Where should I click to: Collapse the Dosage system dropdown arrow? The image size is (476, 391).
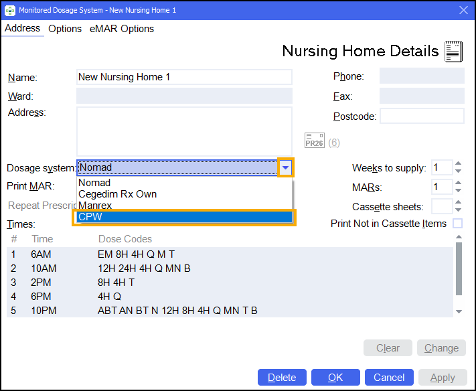click(286, 167)
